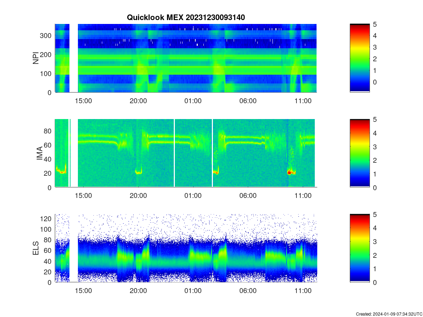Select the IMA y-axis label
This screenshot has width=423, height=317.
(x=39, y=154)
